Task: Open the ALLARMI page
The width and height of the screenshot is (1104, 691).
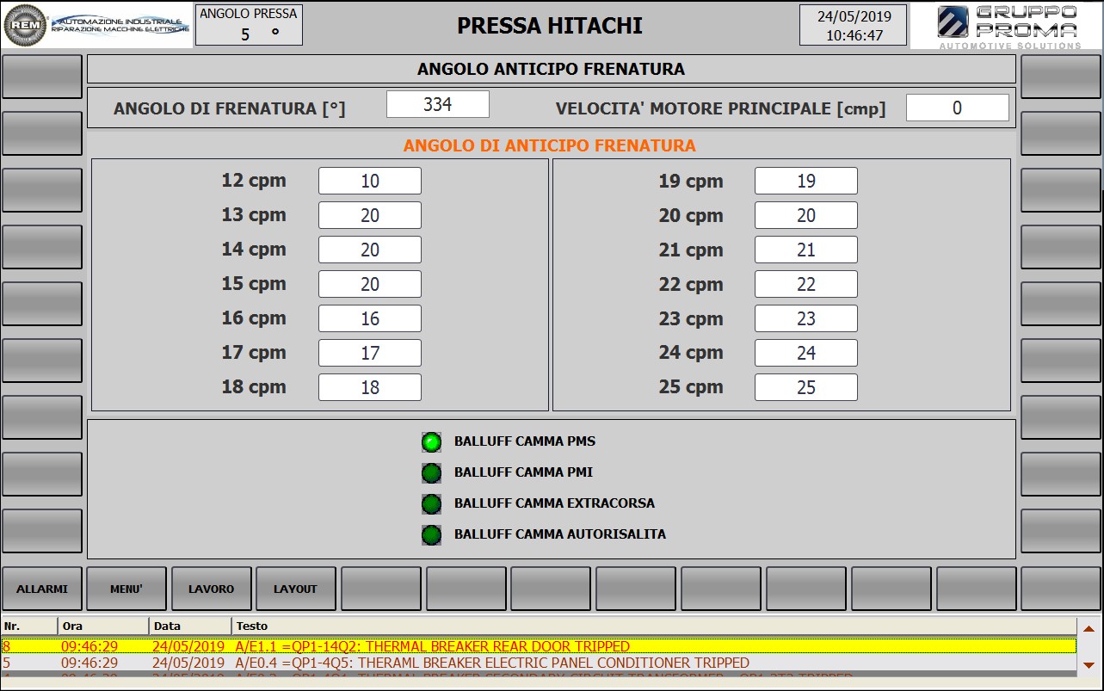Action: pos(42,589)
